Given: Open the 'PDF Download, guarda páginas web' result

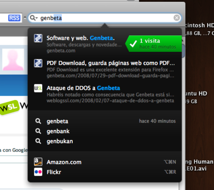Looking at the screenshot, I should 105,69.
